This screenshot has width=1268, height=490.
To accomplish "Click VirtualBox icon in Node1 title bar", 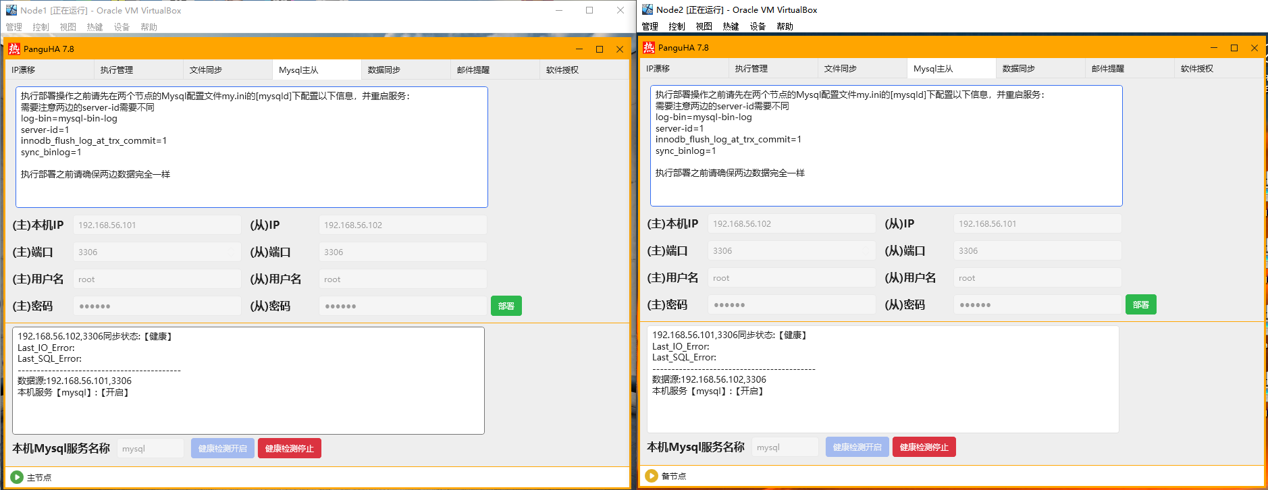I will pyautogui.click(x=11, y=10).
